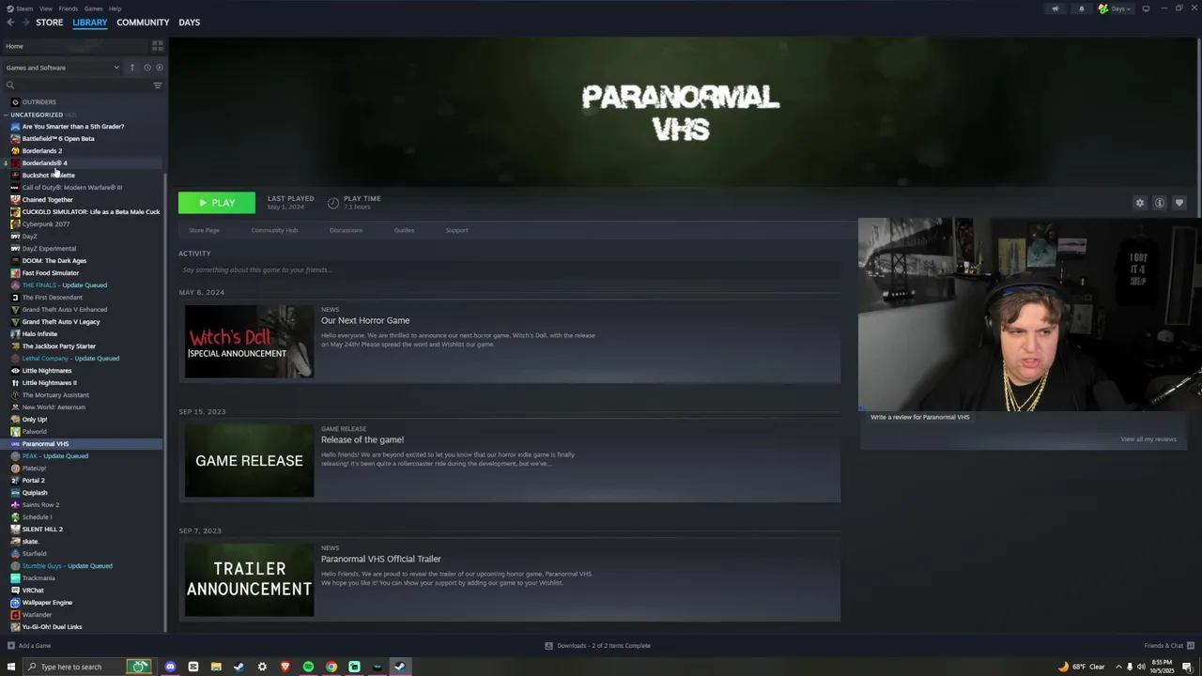The height and width of the screenshot is (676, 1202).
Task: Select SILENT HILL 2 in game list
Action: point(42,530)
